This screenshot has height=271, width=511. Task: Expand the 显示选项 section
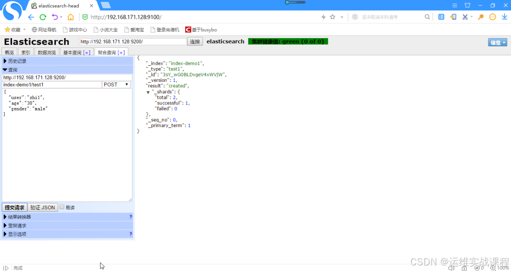pos(67,234)
